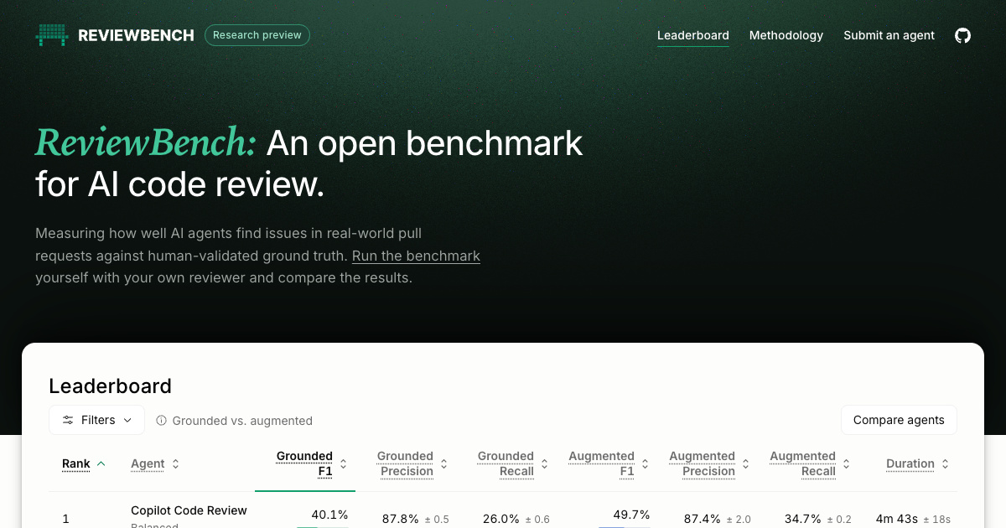The image size is (1006, 528).
Task: Click the 40.1% Grounded F1 value
Action: [x=329, y=515]
